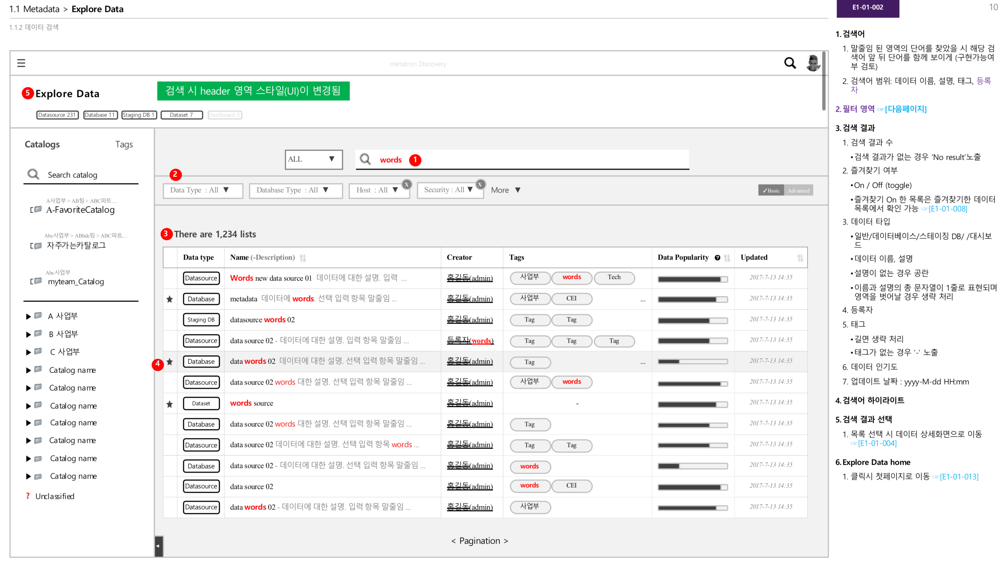Go to next page arrow in Pagination

click(506, 541)
